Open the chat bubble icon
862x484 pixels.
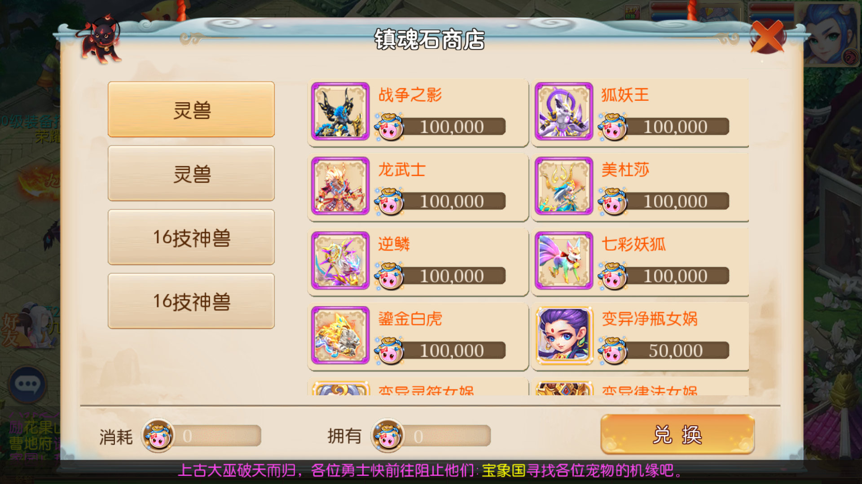pyautogui.click(x=28, y=385)
